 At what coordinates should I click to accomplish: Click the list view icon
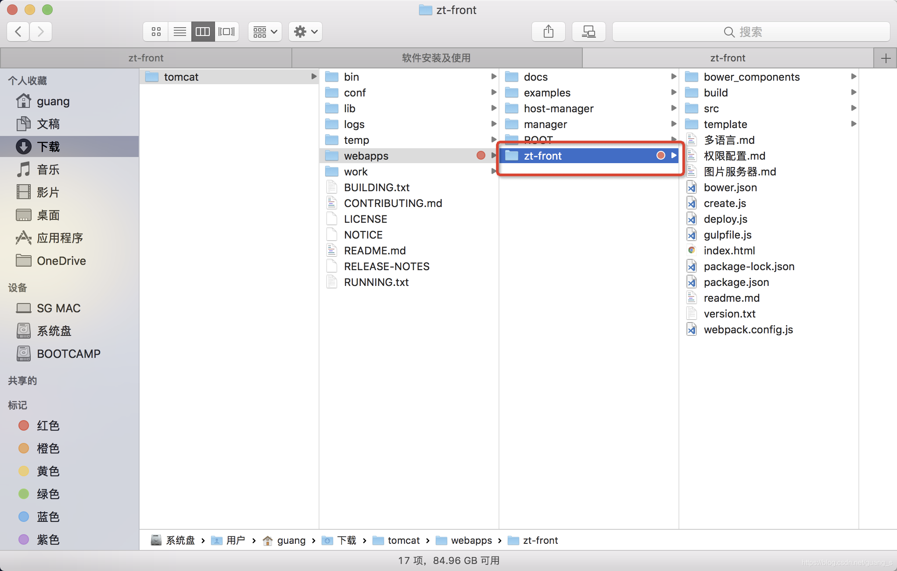pos(180,31)
